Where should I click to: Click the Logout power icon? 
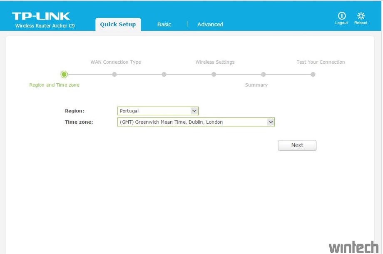(341, 16)
